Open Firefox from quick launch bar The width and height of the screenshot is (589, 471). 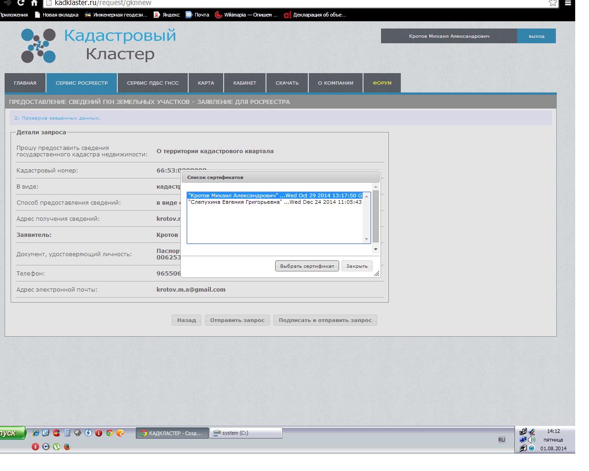pos(67,447)
